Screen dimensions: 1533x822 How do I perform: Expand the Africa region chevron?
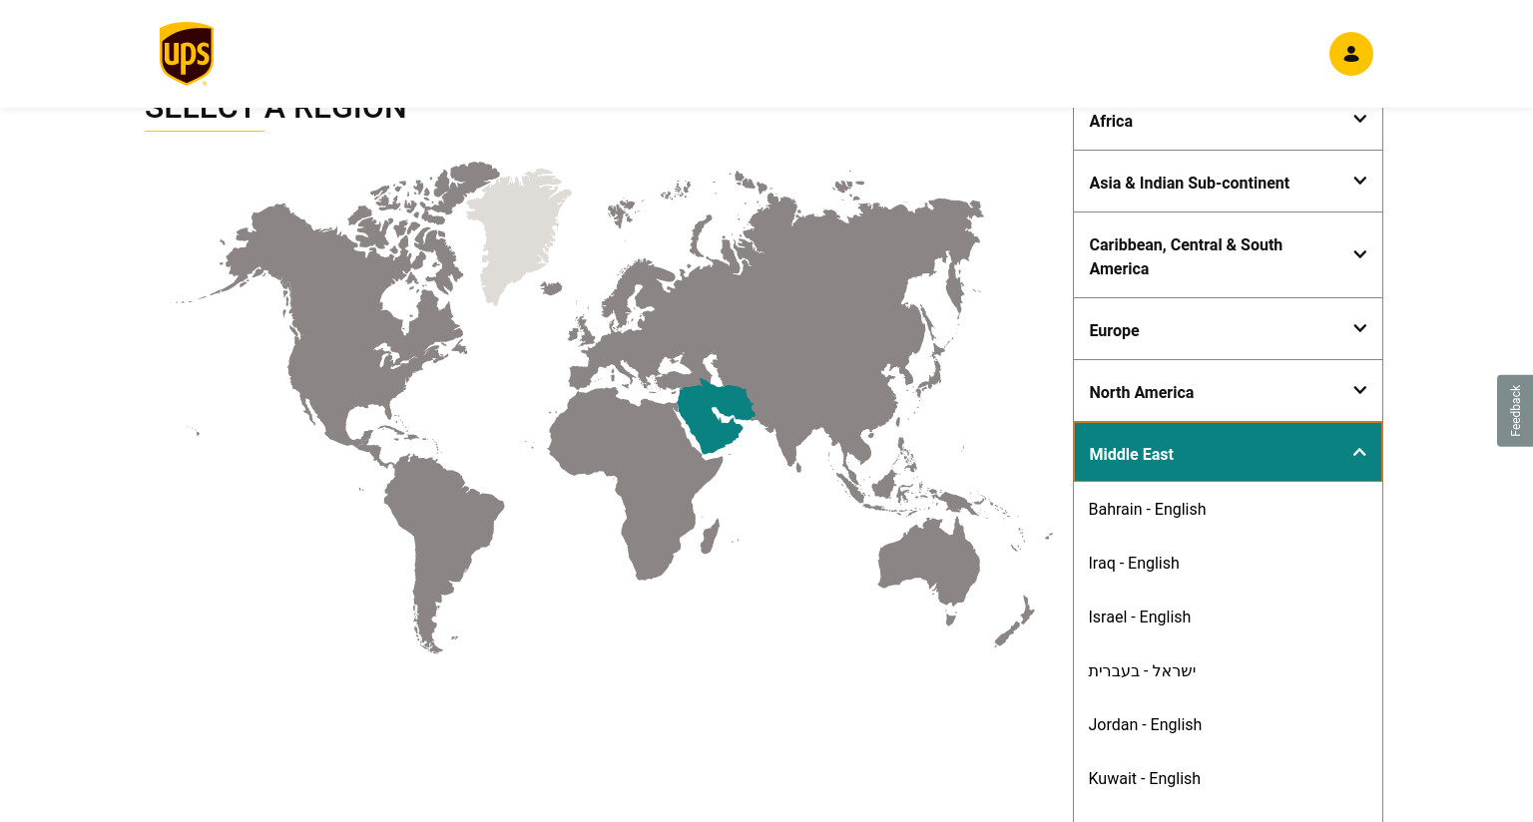coord(1359,120)
